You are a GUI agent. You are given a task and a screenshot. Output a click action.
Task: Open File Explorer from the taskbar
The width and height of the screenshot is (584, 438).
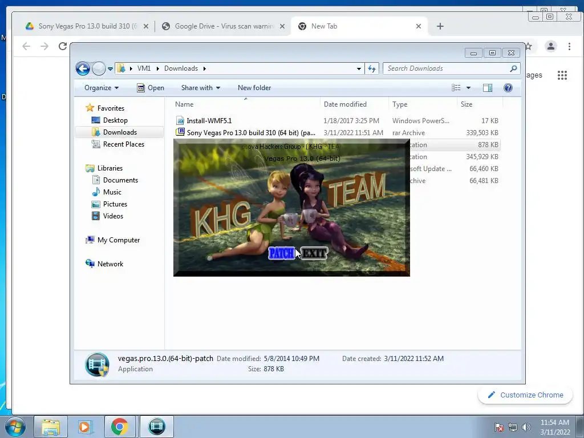click(51, 427)
